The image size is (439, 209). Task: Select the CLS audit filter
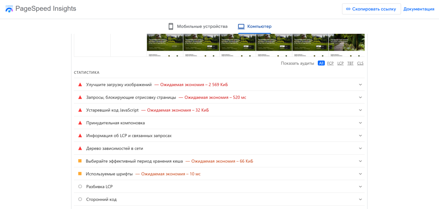(360, 63)
